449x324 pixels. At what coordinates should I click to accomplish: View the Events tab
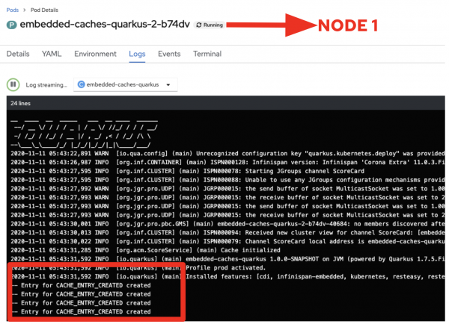[x=168, y=54]
